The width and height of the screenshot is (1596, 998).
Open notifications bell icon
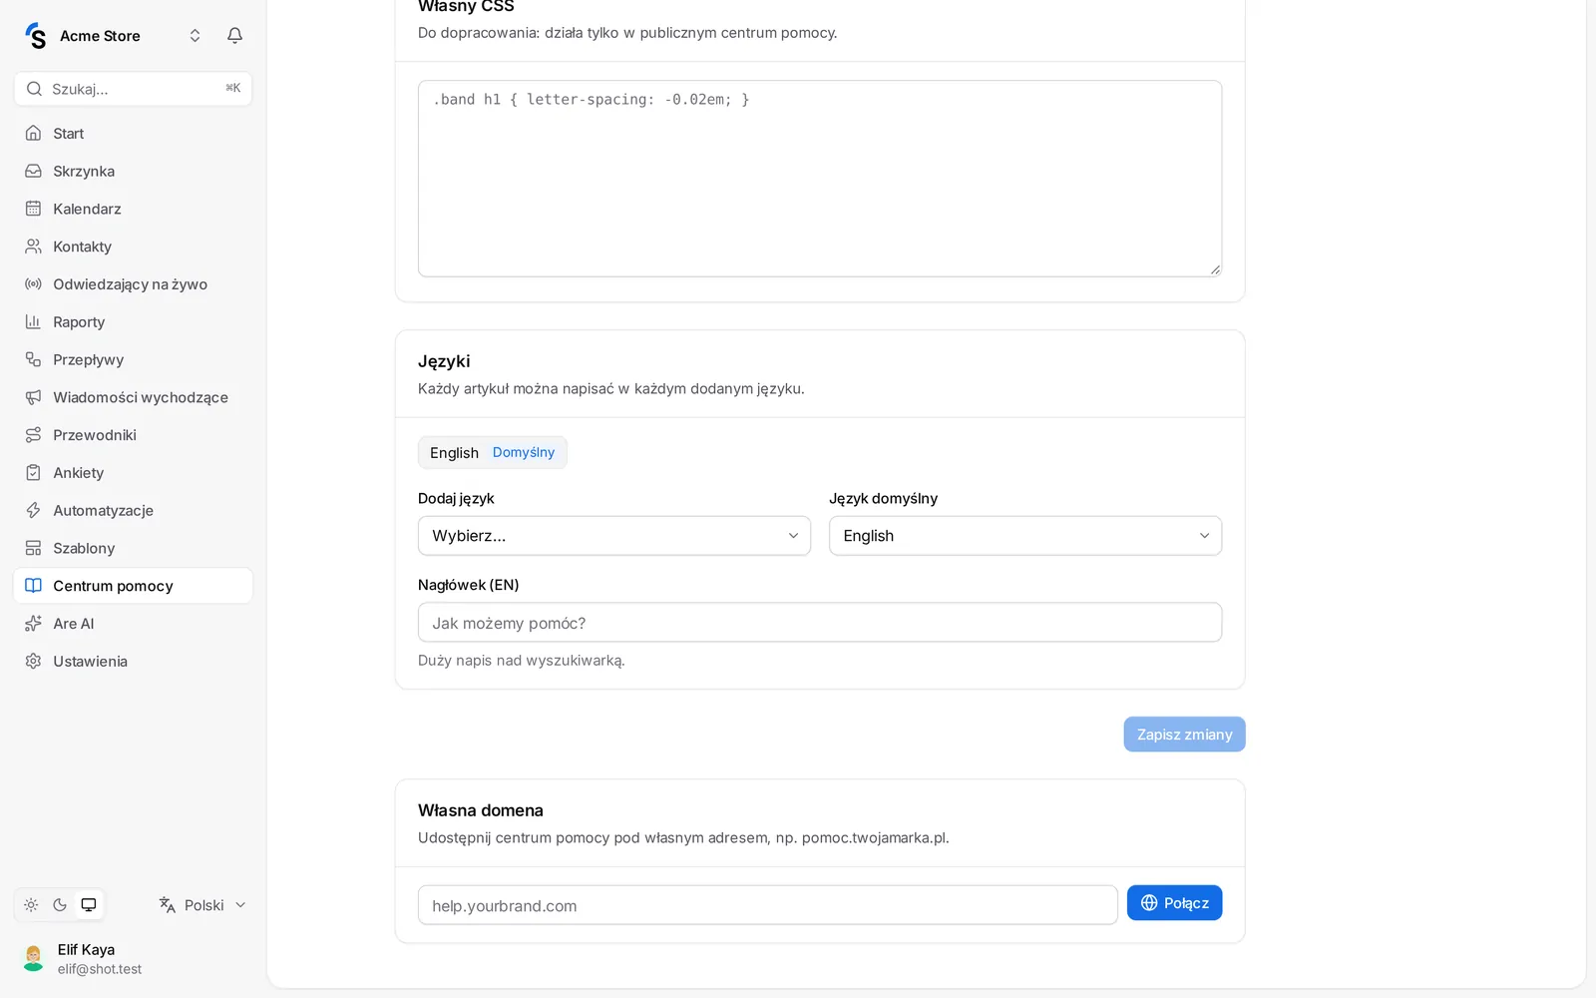[234, 36]
